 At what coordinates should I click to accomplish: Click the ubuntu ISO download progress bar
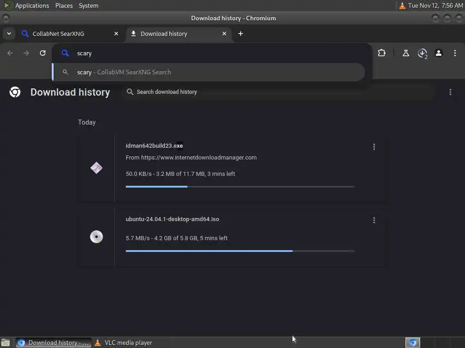240,251
